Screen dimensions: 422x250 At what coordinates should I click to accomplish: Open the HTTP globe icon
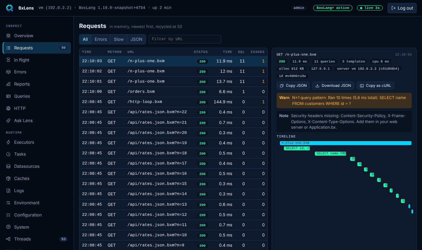(9, 108)
